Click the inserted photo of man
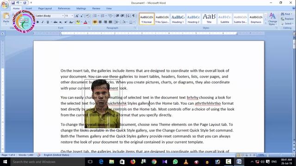The height and width of the screenshot is (166, 296). (102, 103)
